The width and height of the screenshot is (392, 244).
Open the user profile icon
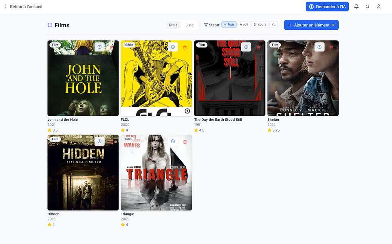click(379, 7)
